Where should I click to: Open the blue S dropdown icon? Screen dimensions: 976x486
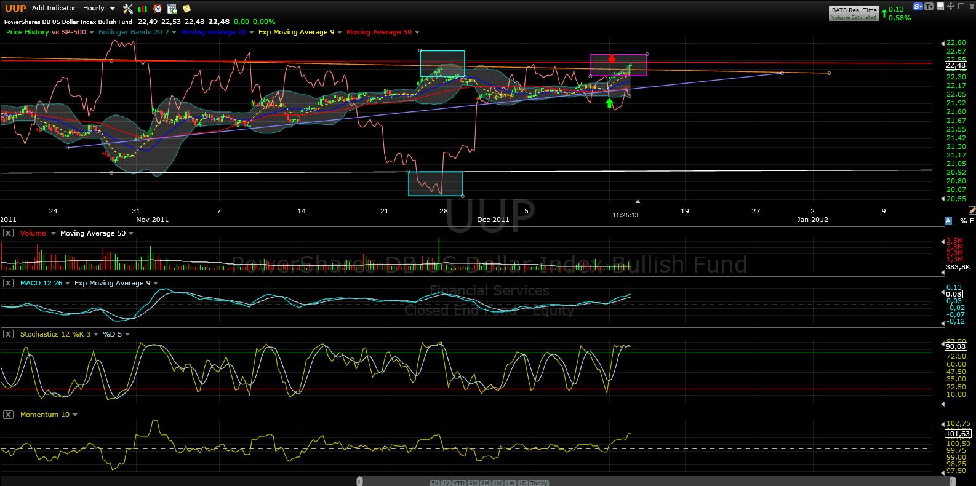point(918,7)
